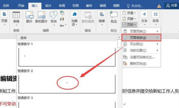This screenshot has height=108, width=179.
Task: Open the 加载项 (Add-ins) dropdown
Action: 74,18
